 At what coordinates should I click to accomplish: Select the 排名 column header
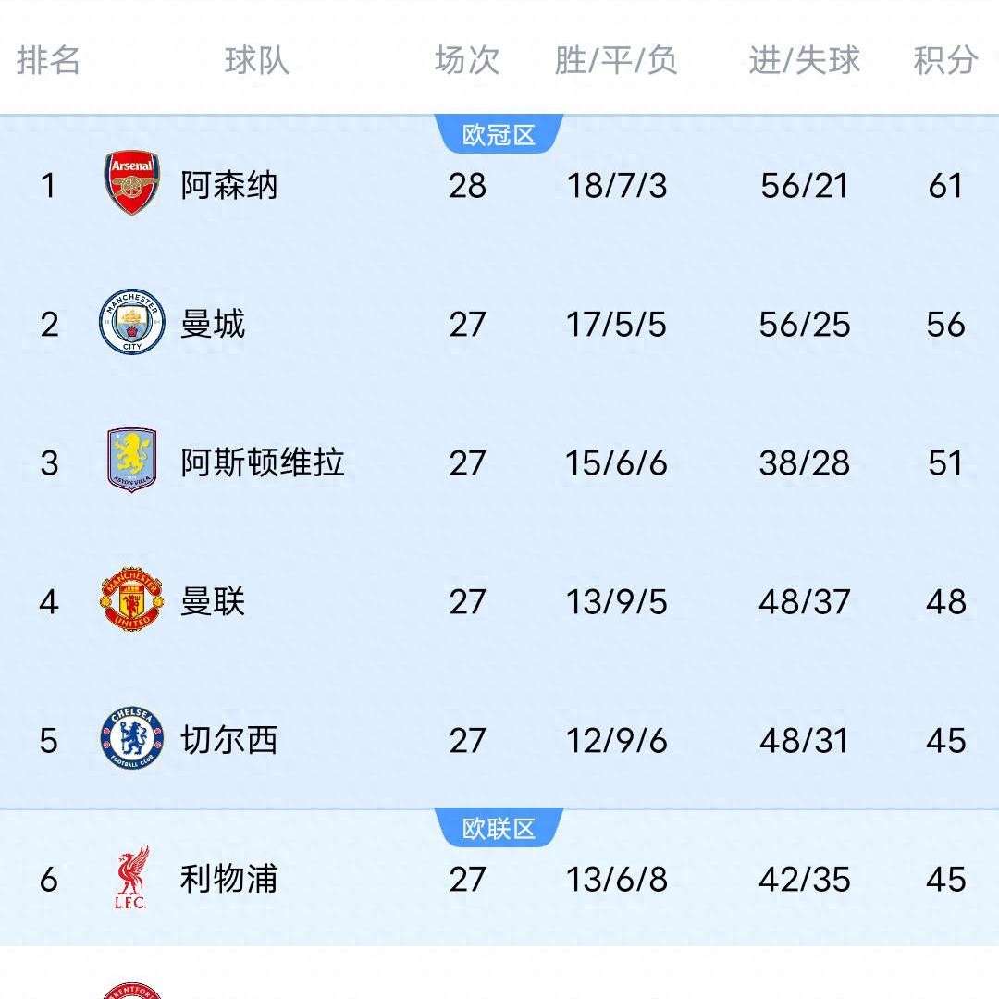pyautogui.click(x=49, y=60)
